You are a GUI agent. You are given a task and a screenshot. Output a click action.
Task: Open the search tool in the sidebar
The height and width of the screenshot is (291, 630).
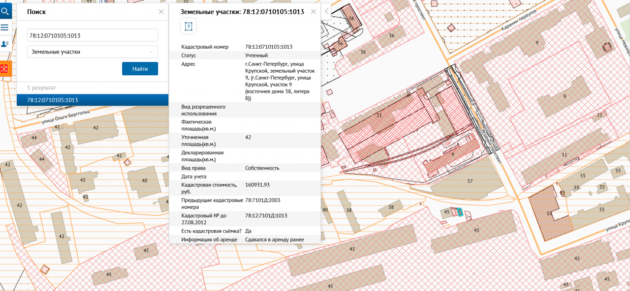5,10
